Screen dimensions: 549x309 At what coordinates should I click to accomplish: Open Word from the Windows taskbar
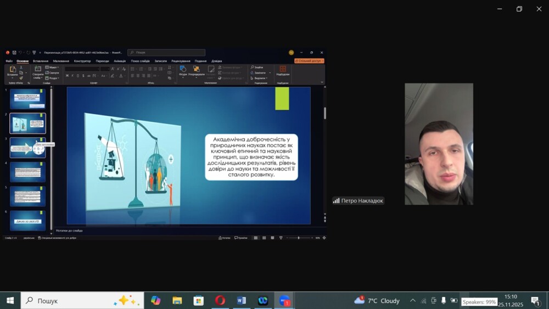pyautogui.click(x=242, y=300)
